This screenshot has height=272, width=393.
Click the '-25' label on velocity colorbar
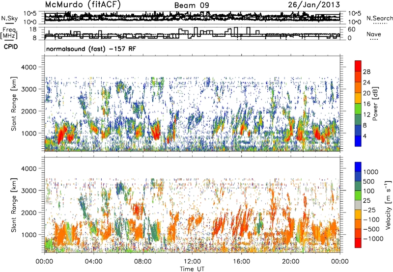tap(369, 210)
